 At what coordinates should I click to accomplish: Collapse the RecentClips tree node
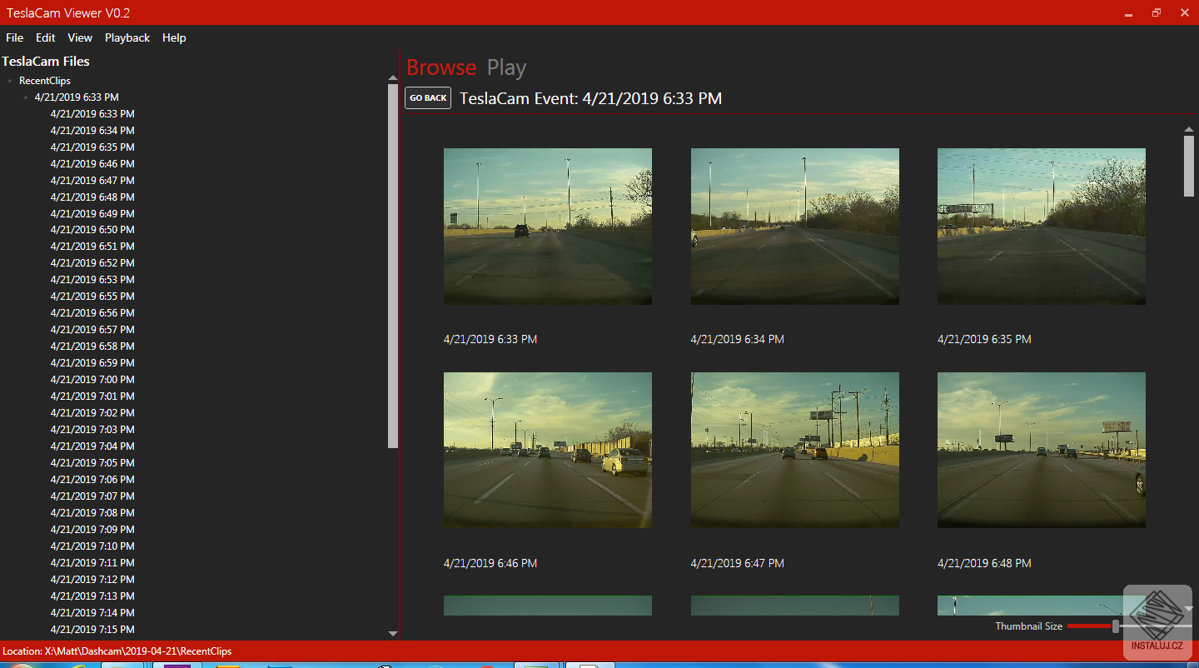[x=8, y=80]
